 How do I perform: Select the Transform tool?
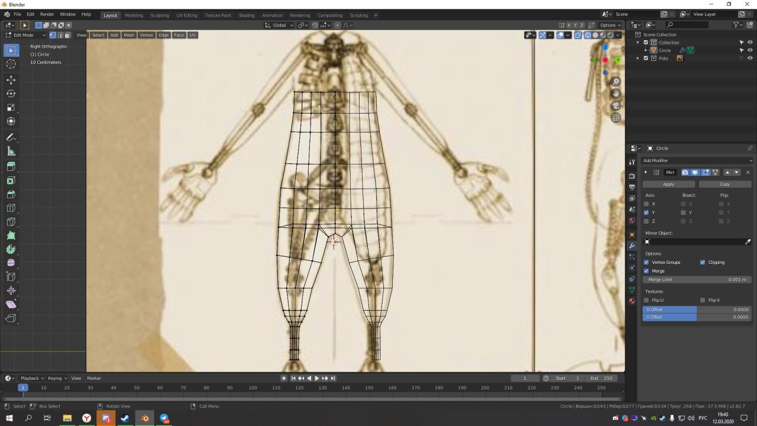(11, 121)
